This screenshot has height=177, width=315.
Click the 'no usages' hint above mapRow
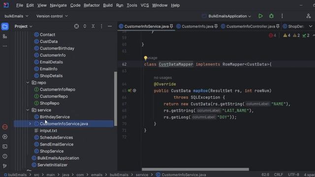coord(163,78)
